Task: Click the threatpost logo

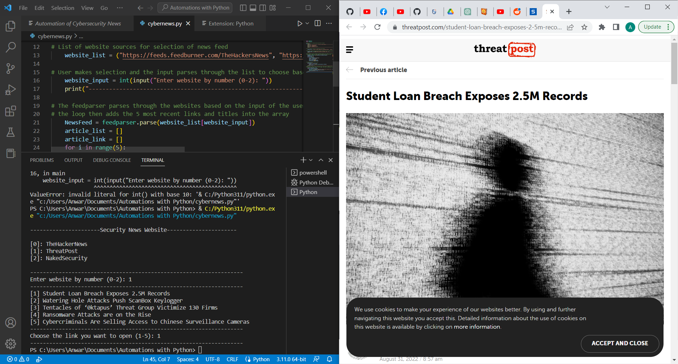Action: coord(505,49)
